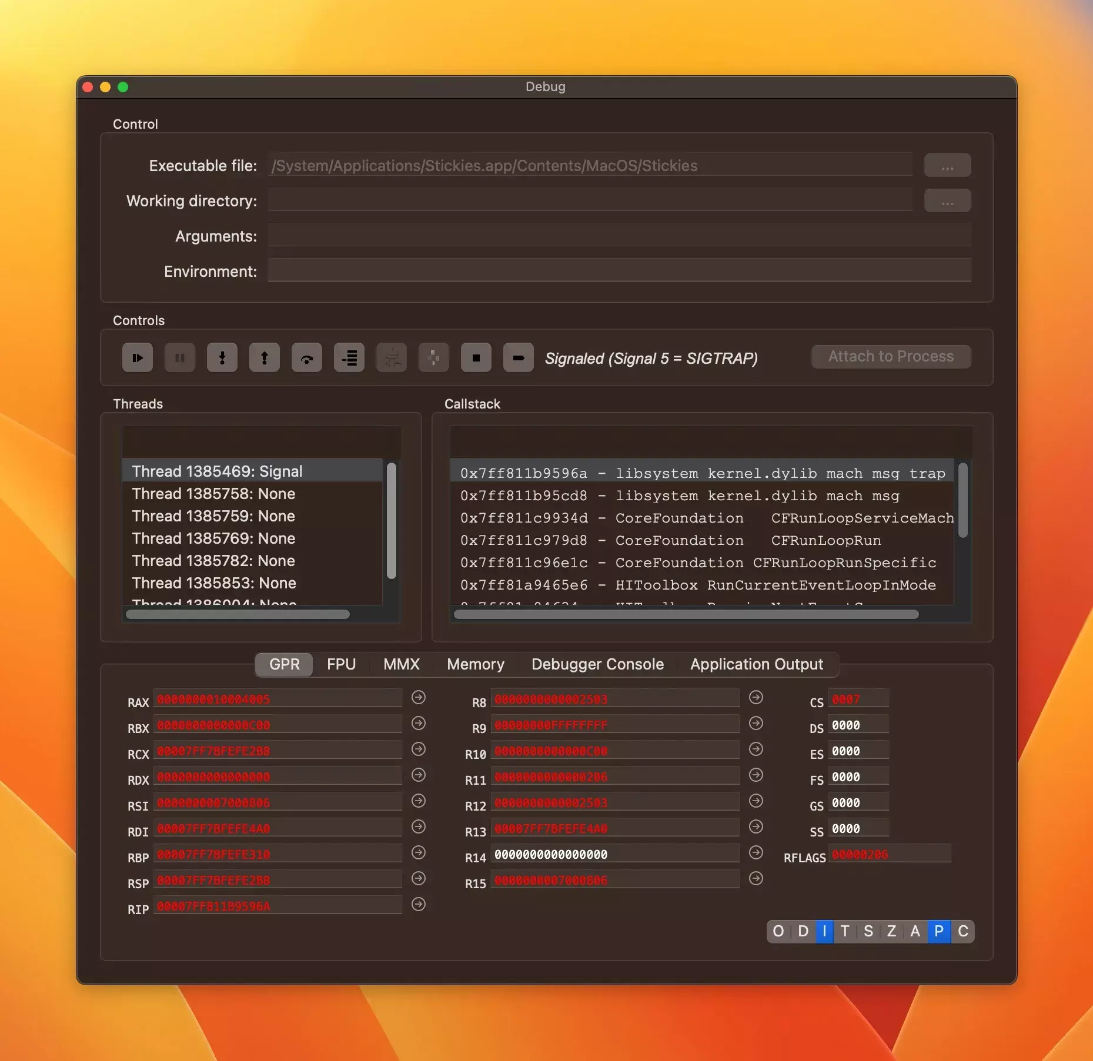Toggle the Zero (Z) flag
Screen dimensions: 1093x1061
892,932
